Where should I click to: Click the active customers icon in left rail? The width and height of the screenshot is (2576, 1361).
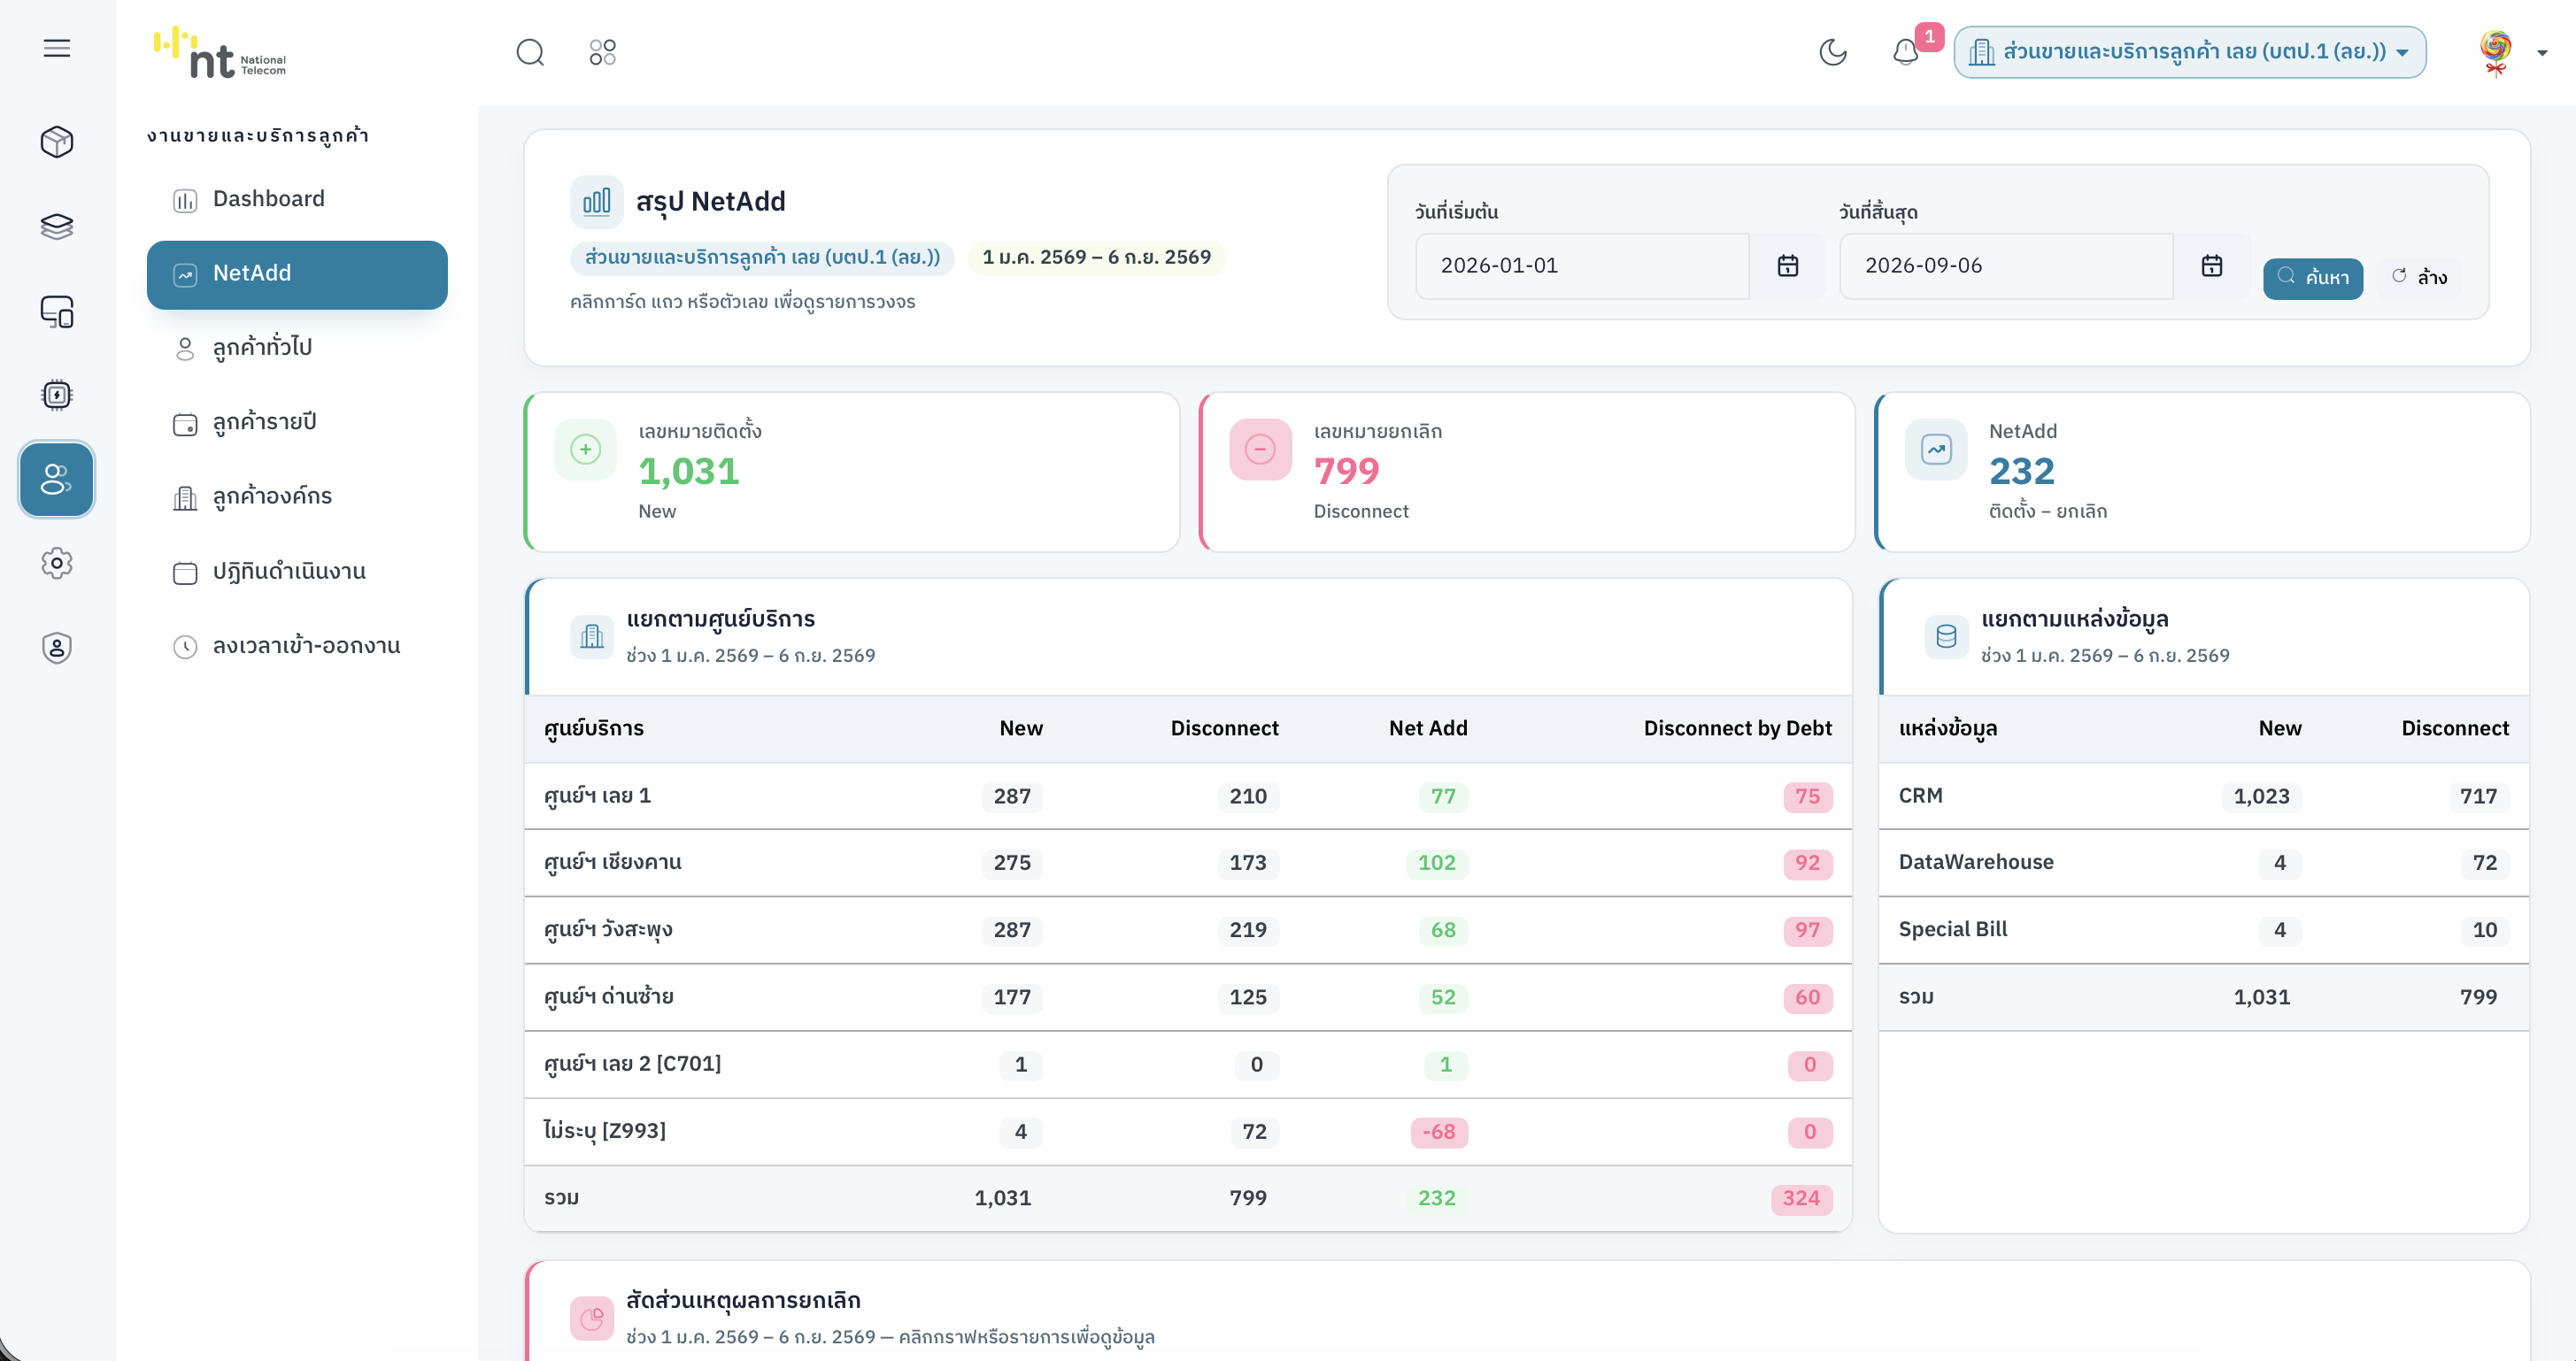(57, 479)
